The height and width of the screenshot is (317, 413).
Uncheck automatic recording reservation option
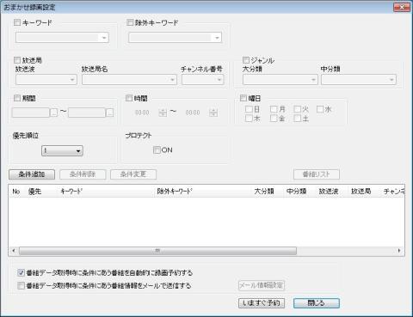point(21,272)
